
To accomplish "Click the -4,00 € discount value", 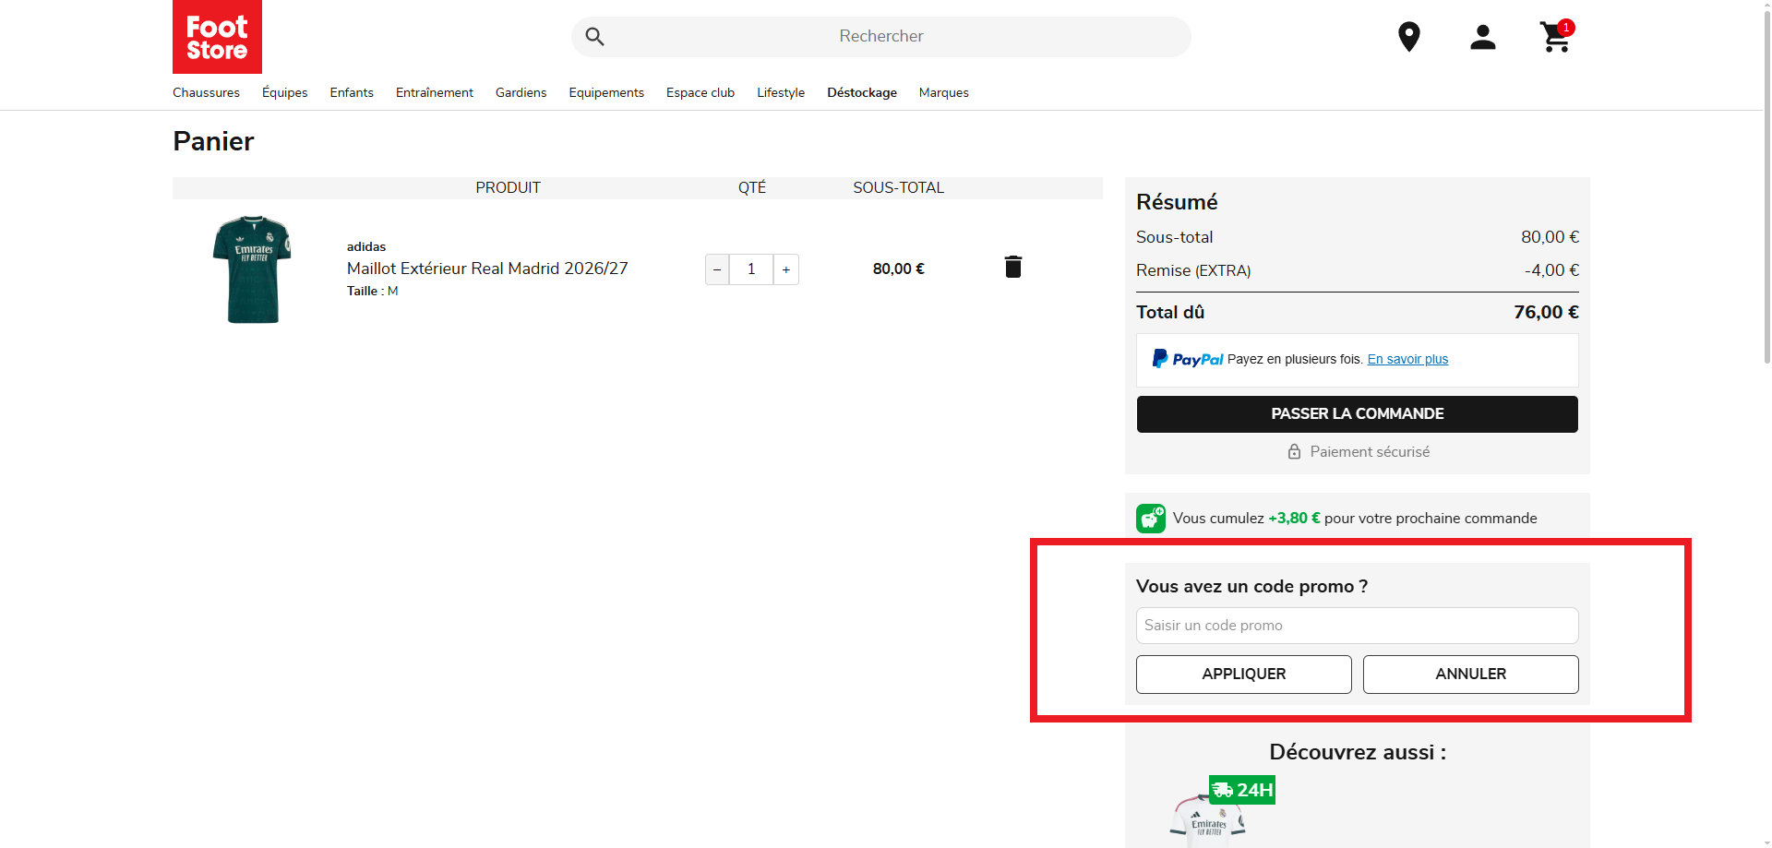I will (1551, 270).
